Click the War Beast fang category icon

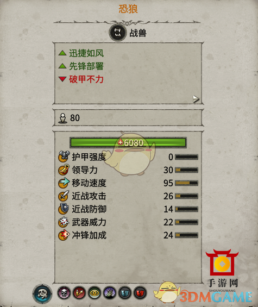[x=118, y=33]
